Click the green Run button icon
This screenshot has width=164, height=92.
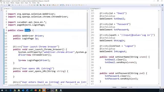click(37, 5)
